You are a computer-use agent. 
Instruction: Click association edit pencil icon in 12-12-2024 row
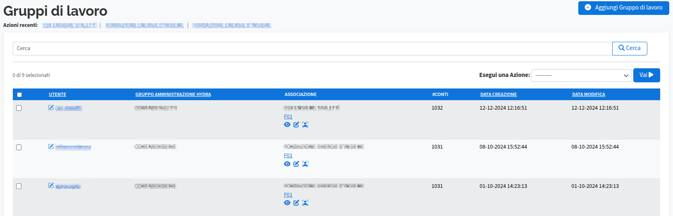point(296,125)
